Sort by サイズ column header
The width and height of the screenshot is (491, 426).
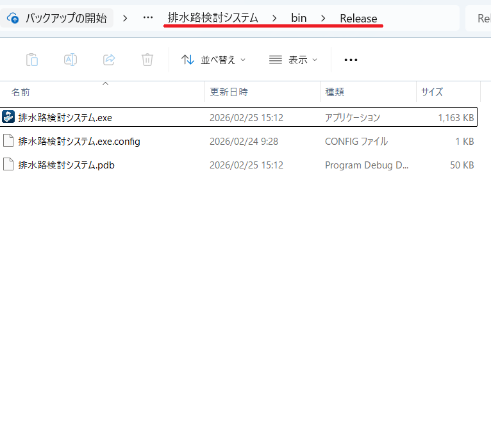click(x=432, y=92)
